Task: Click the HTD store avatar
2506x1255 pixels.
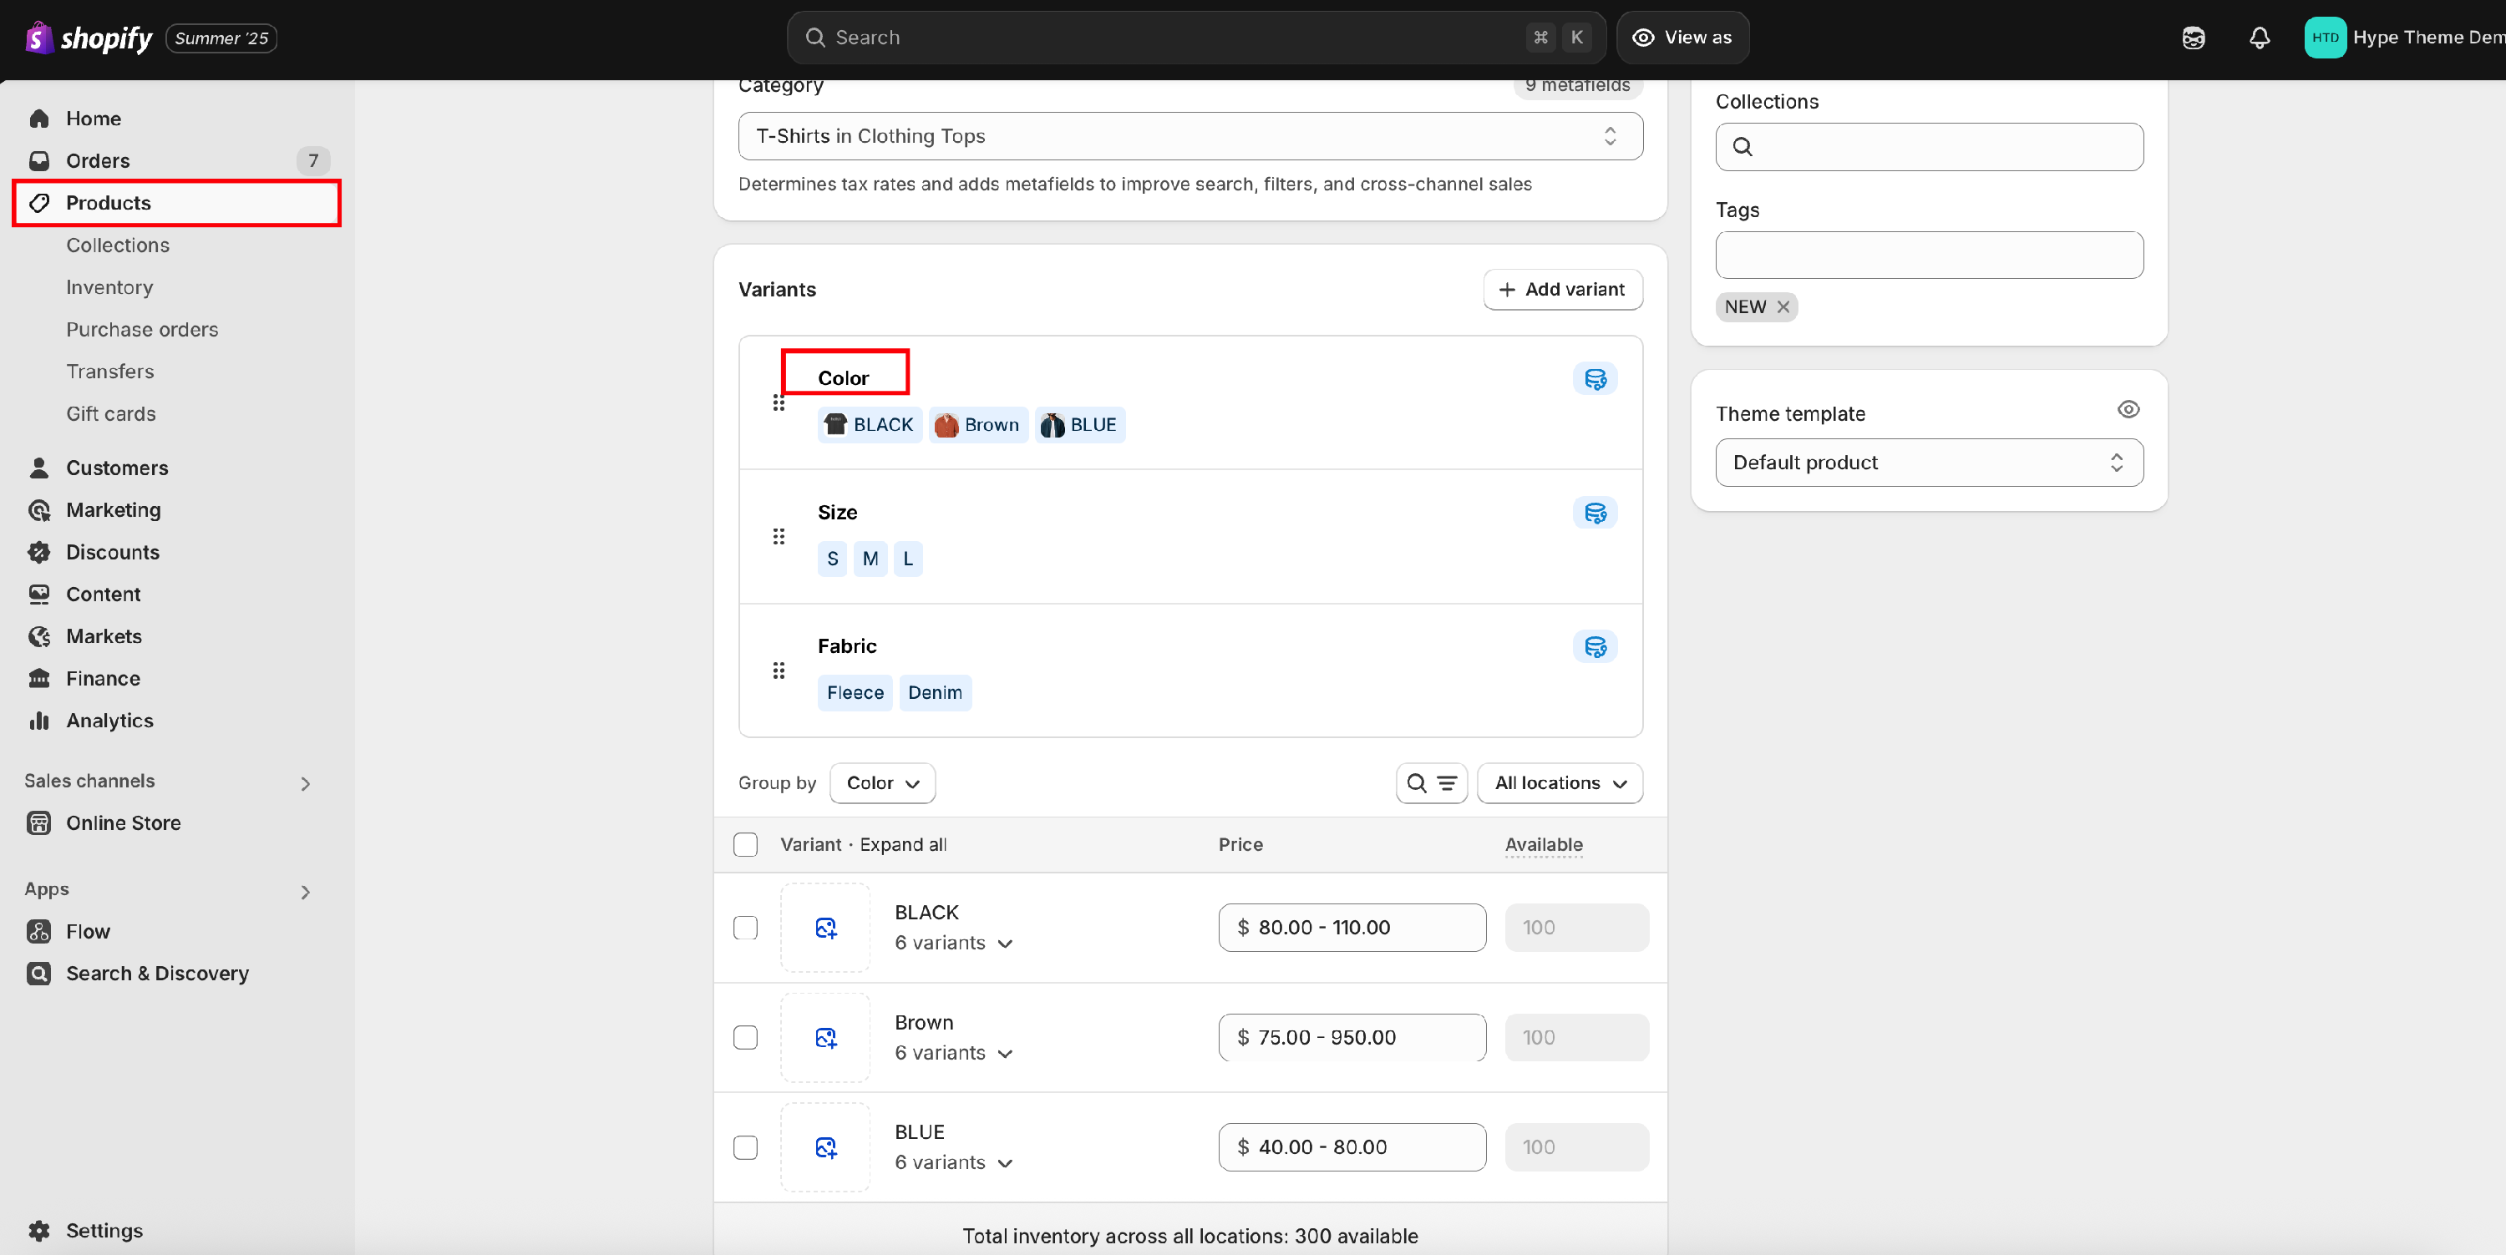Action: tap(2325, 38)
